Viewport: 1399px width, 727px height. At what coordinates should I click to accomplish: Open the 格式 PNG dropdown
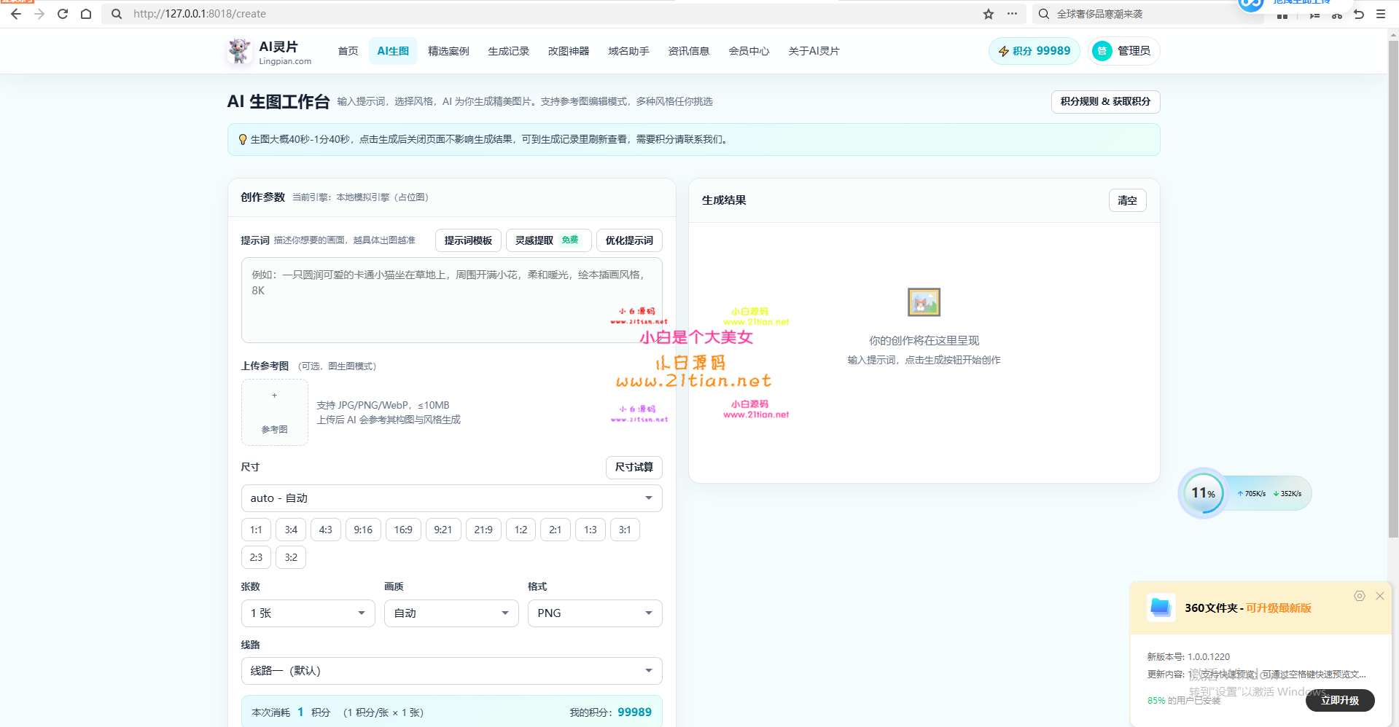[595, 613]
